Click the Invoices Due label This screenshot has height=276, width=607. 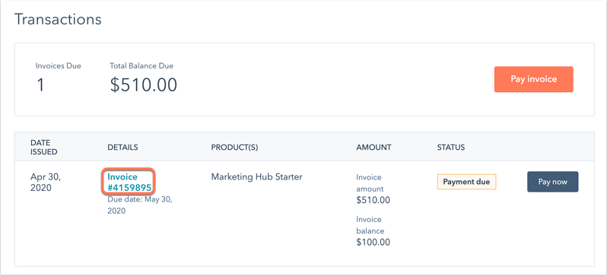tap(58, 66)
